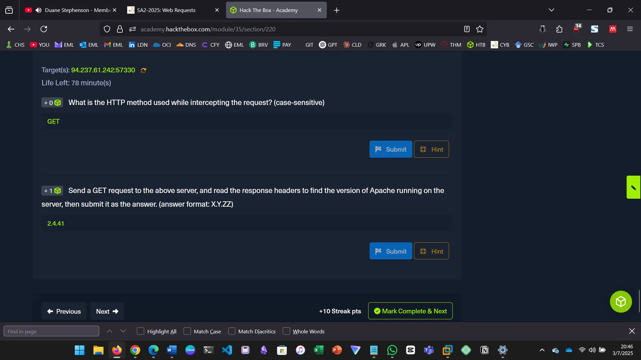Mute audio on Duane Stephenson tab
Viewport: 641px width, 360px height.
pyautogui.click(x=39, y=10)
